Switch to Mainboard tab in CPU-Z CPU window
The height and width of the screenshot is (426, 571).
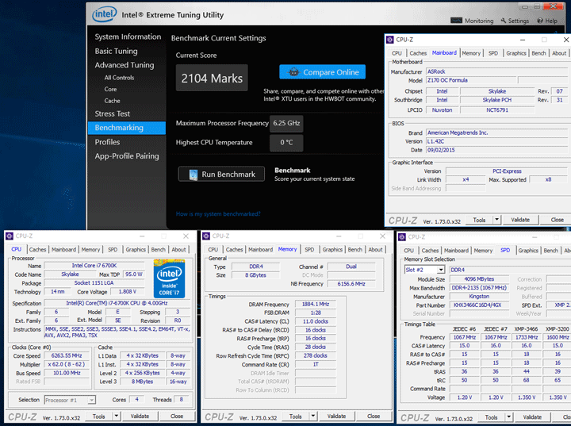pos(63,250)
